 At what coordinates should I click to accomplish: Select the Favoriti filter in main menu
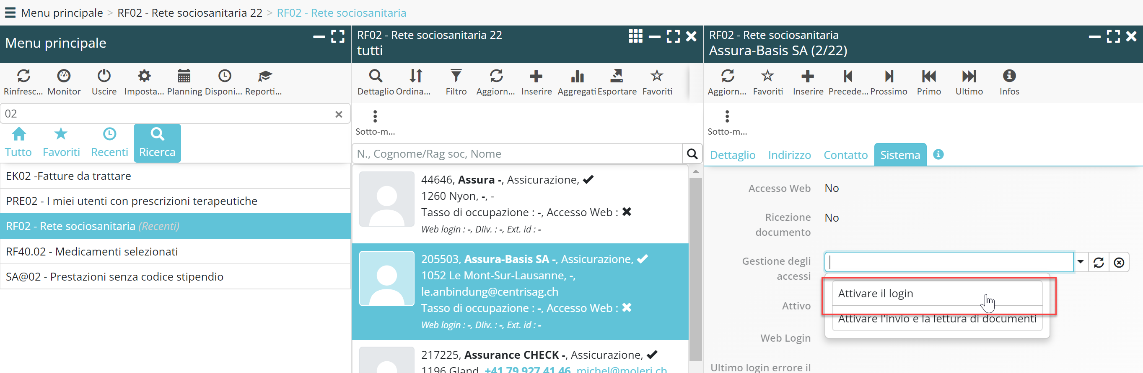[61, 143]
